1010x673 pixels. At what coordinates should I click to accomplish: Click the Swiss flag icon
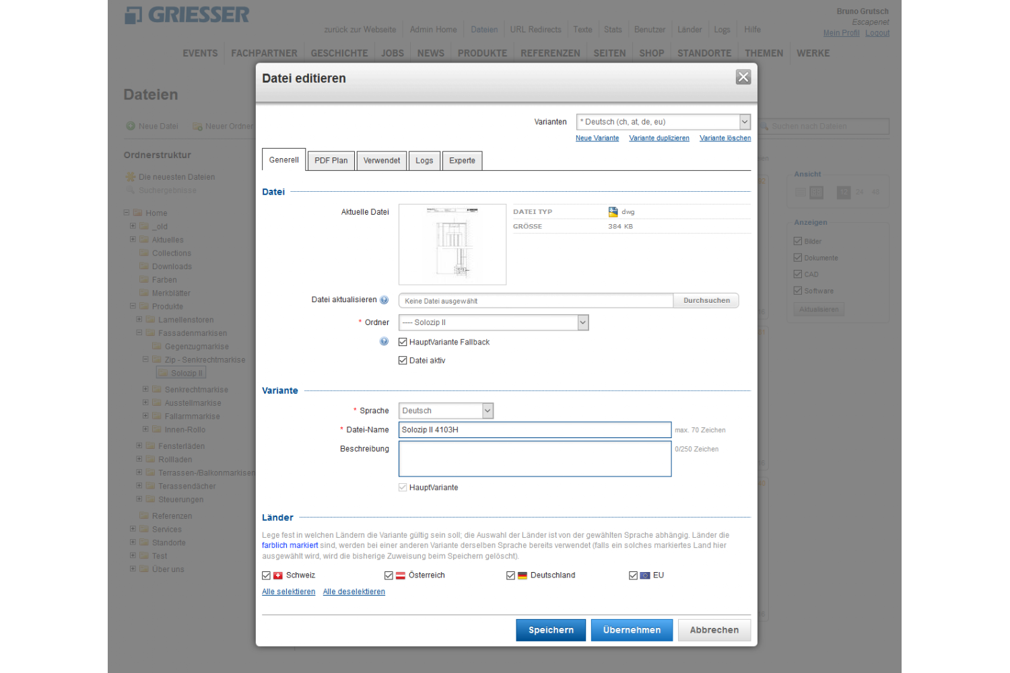(x=278, y=575)
